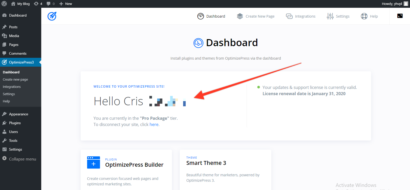The width and height of the screenshot is (410, 190).
Task: Select Create new page submenu item
Action: click(15, 79)
